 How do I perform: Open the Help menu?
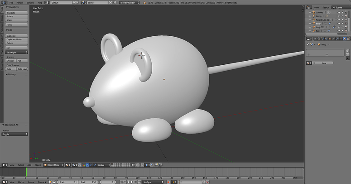tap(40, 3)
